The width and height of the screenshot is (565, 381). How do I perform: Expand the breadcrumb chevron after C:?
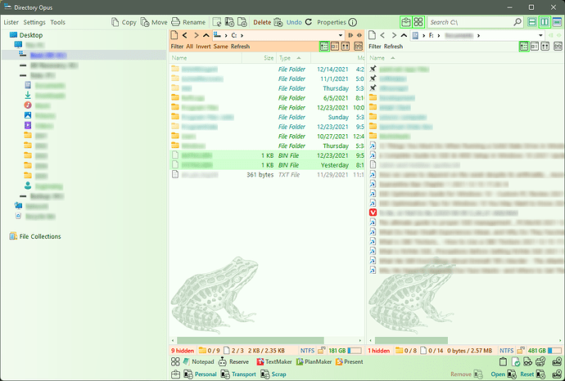coord(242,35)
